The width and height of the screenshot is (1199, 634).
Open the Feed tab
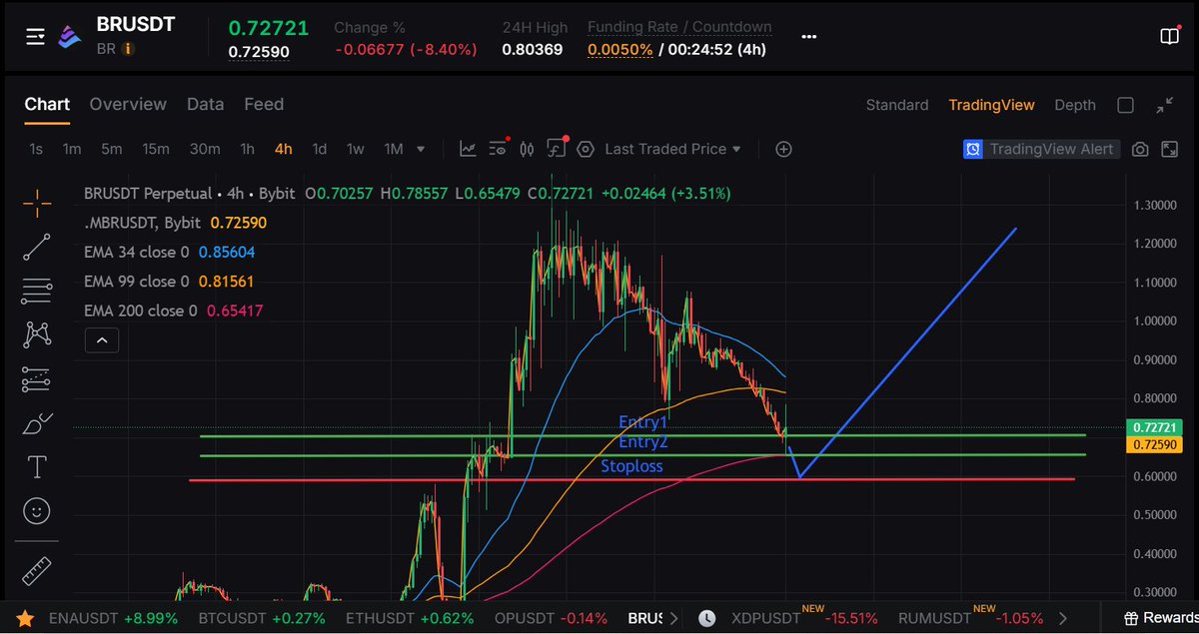[x=264, y=104]
